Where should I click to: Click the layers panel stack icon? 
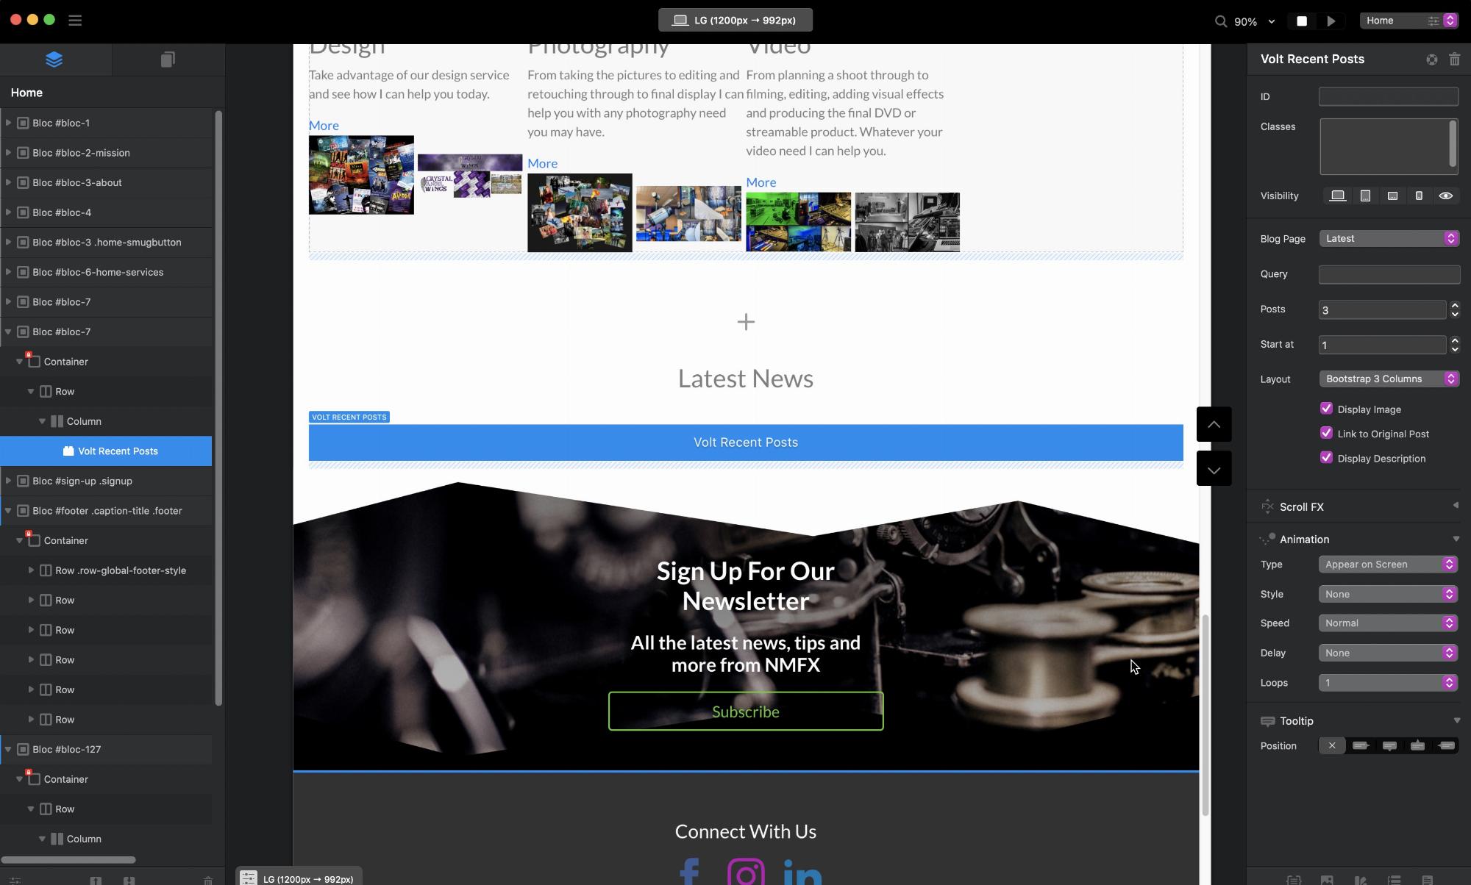coord(52,59)
